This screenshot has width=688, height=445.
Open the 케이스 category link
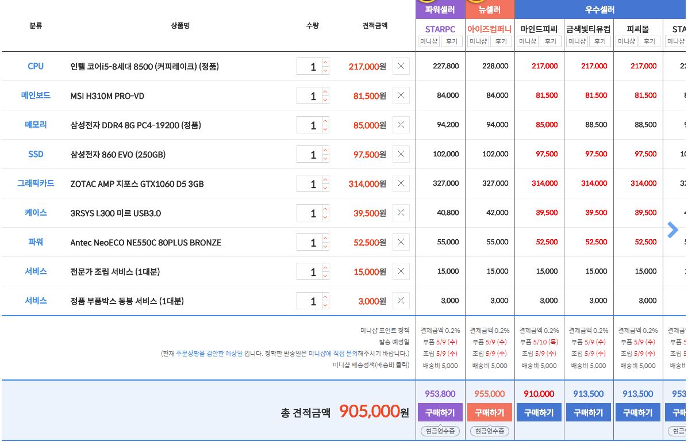pos(36,212)
